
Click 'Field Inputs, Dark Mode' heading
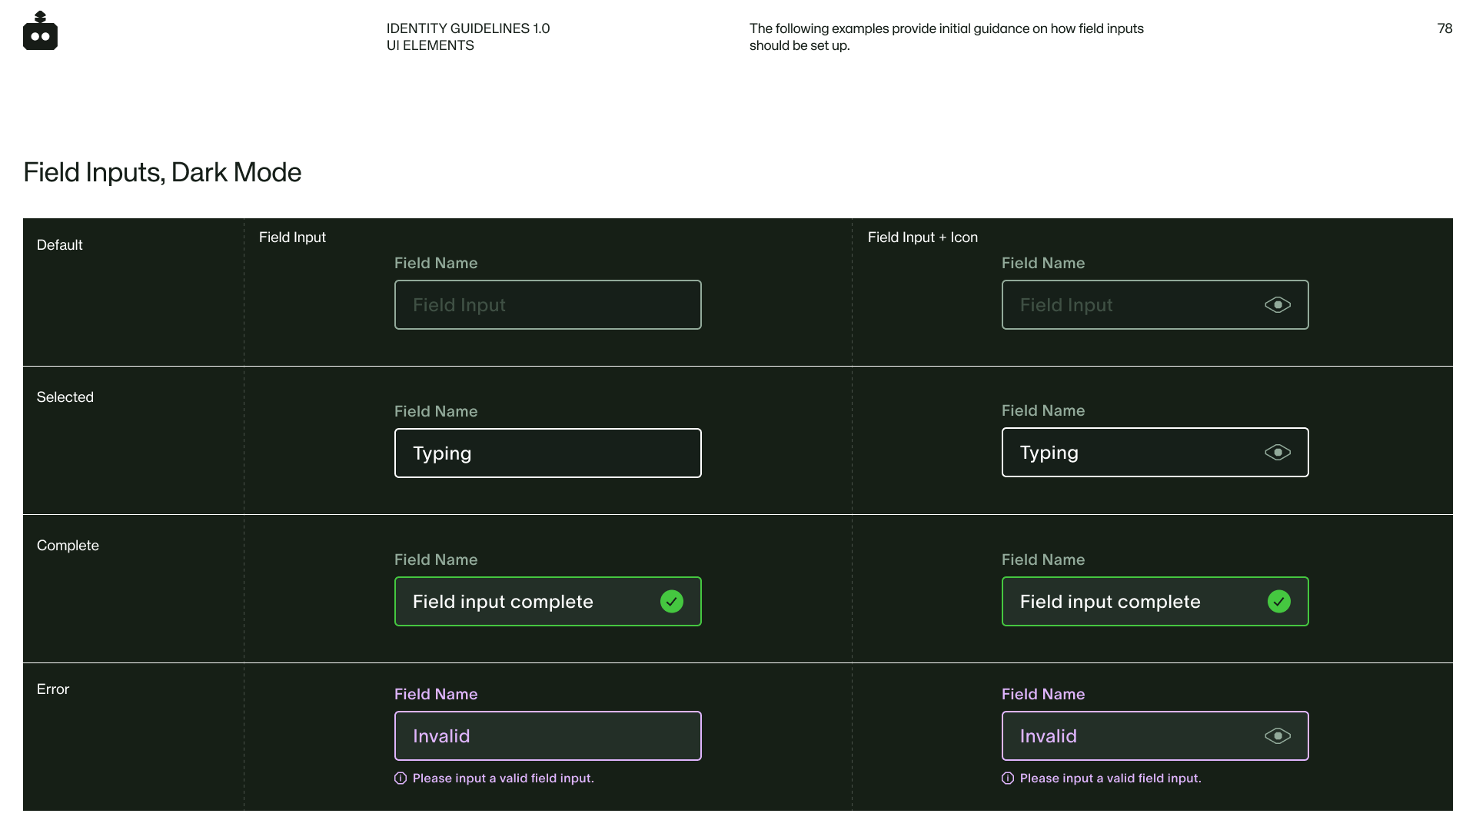click(x=162, y=172)
